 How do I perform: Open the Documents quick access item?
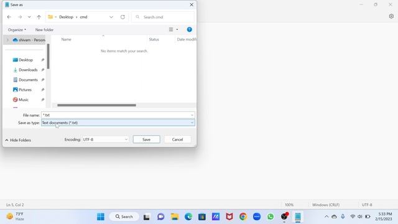25,80
